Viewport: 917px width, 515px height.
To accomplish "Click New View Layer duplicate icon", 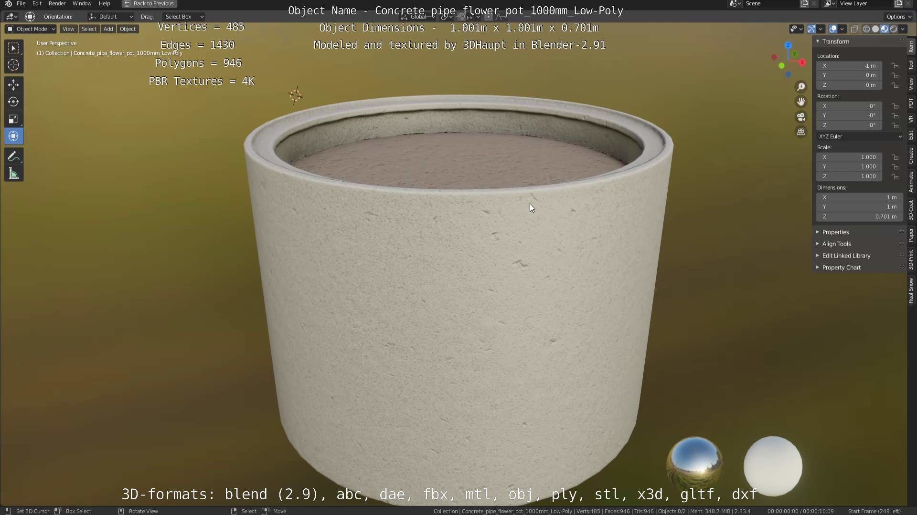I will (898, 3).
